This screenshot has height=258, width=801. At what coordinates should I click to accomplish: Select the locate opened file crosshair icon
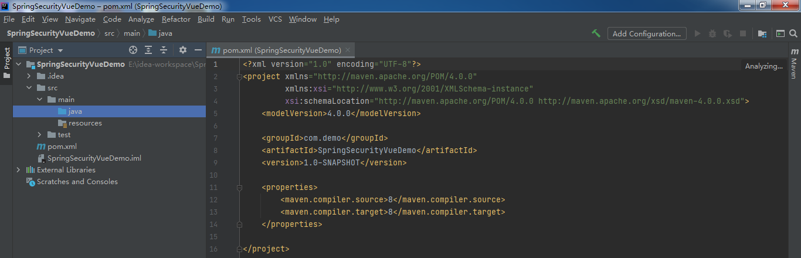tap(133, 50)
